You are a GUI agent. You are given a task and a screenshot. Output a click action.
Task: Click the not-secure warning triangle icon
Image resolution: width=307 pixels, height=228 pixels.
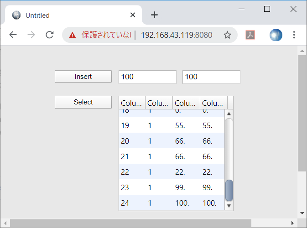[73, 35]
